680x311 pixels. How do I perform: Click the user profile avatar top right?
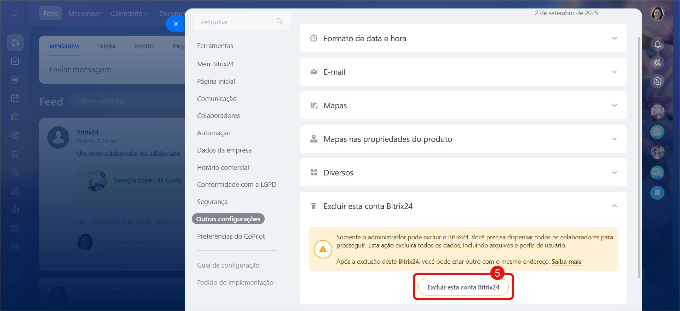click(x=657, y=13)
